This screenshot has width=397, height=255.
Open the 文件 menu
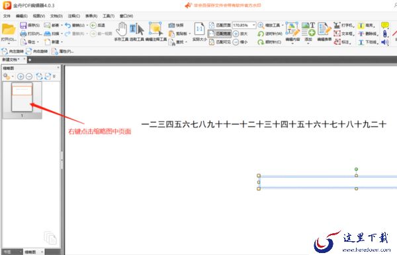(7, 16)
